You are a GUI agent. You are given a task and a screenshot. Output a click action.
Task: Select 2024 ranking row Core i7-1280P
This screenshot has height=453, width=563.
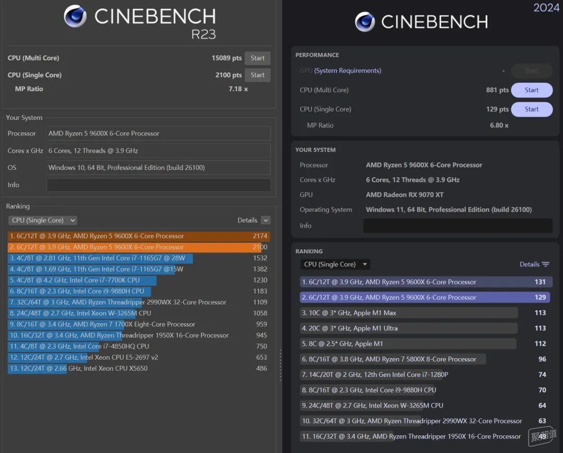click(x=426, y=375)
